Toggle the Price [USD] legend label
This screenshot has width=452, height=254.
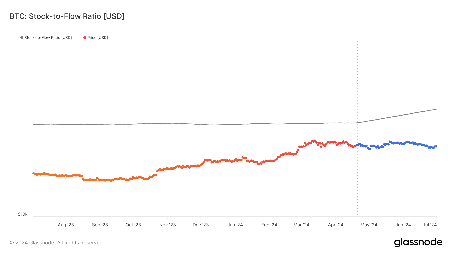[97, 38]
